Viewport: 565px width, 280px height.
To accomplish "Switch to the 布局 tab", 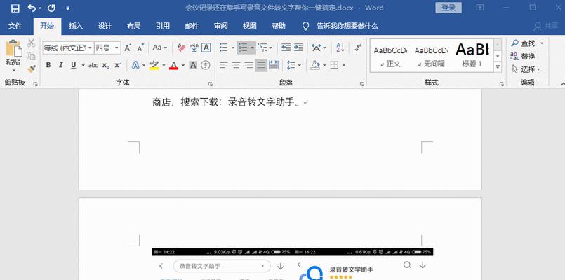I will pyautogui.click(x=133, y=26).
